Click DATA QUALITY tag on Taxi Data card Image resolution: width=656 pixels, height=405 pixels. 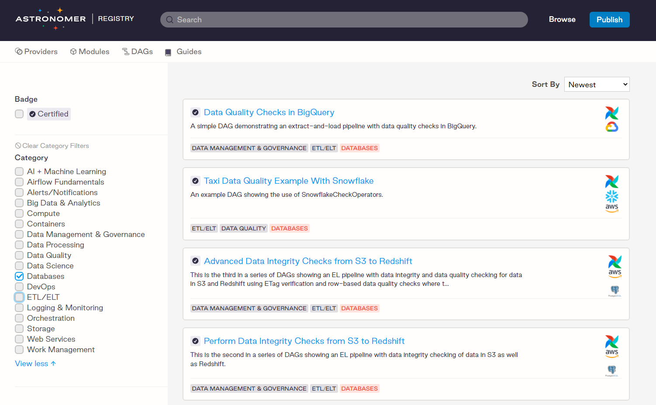tap(243, 228)
